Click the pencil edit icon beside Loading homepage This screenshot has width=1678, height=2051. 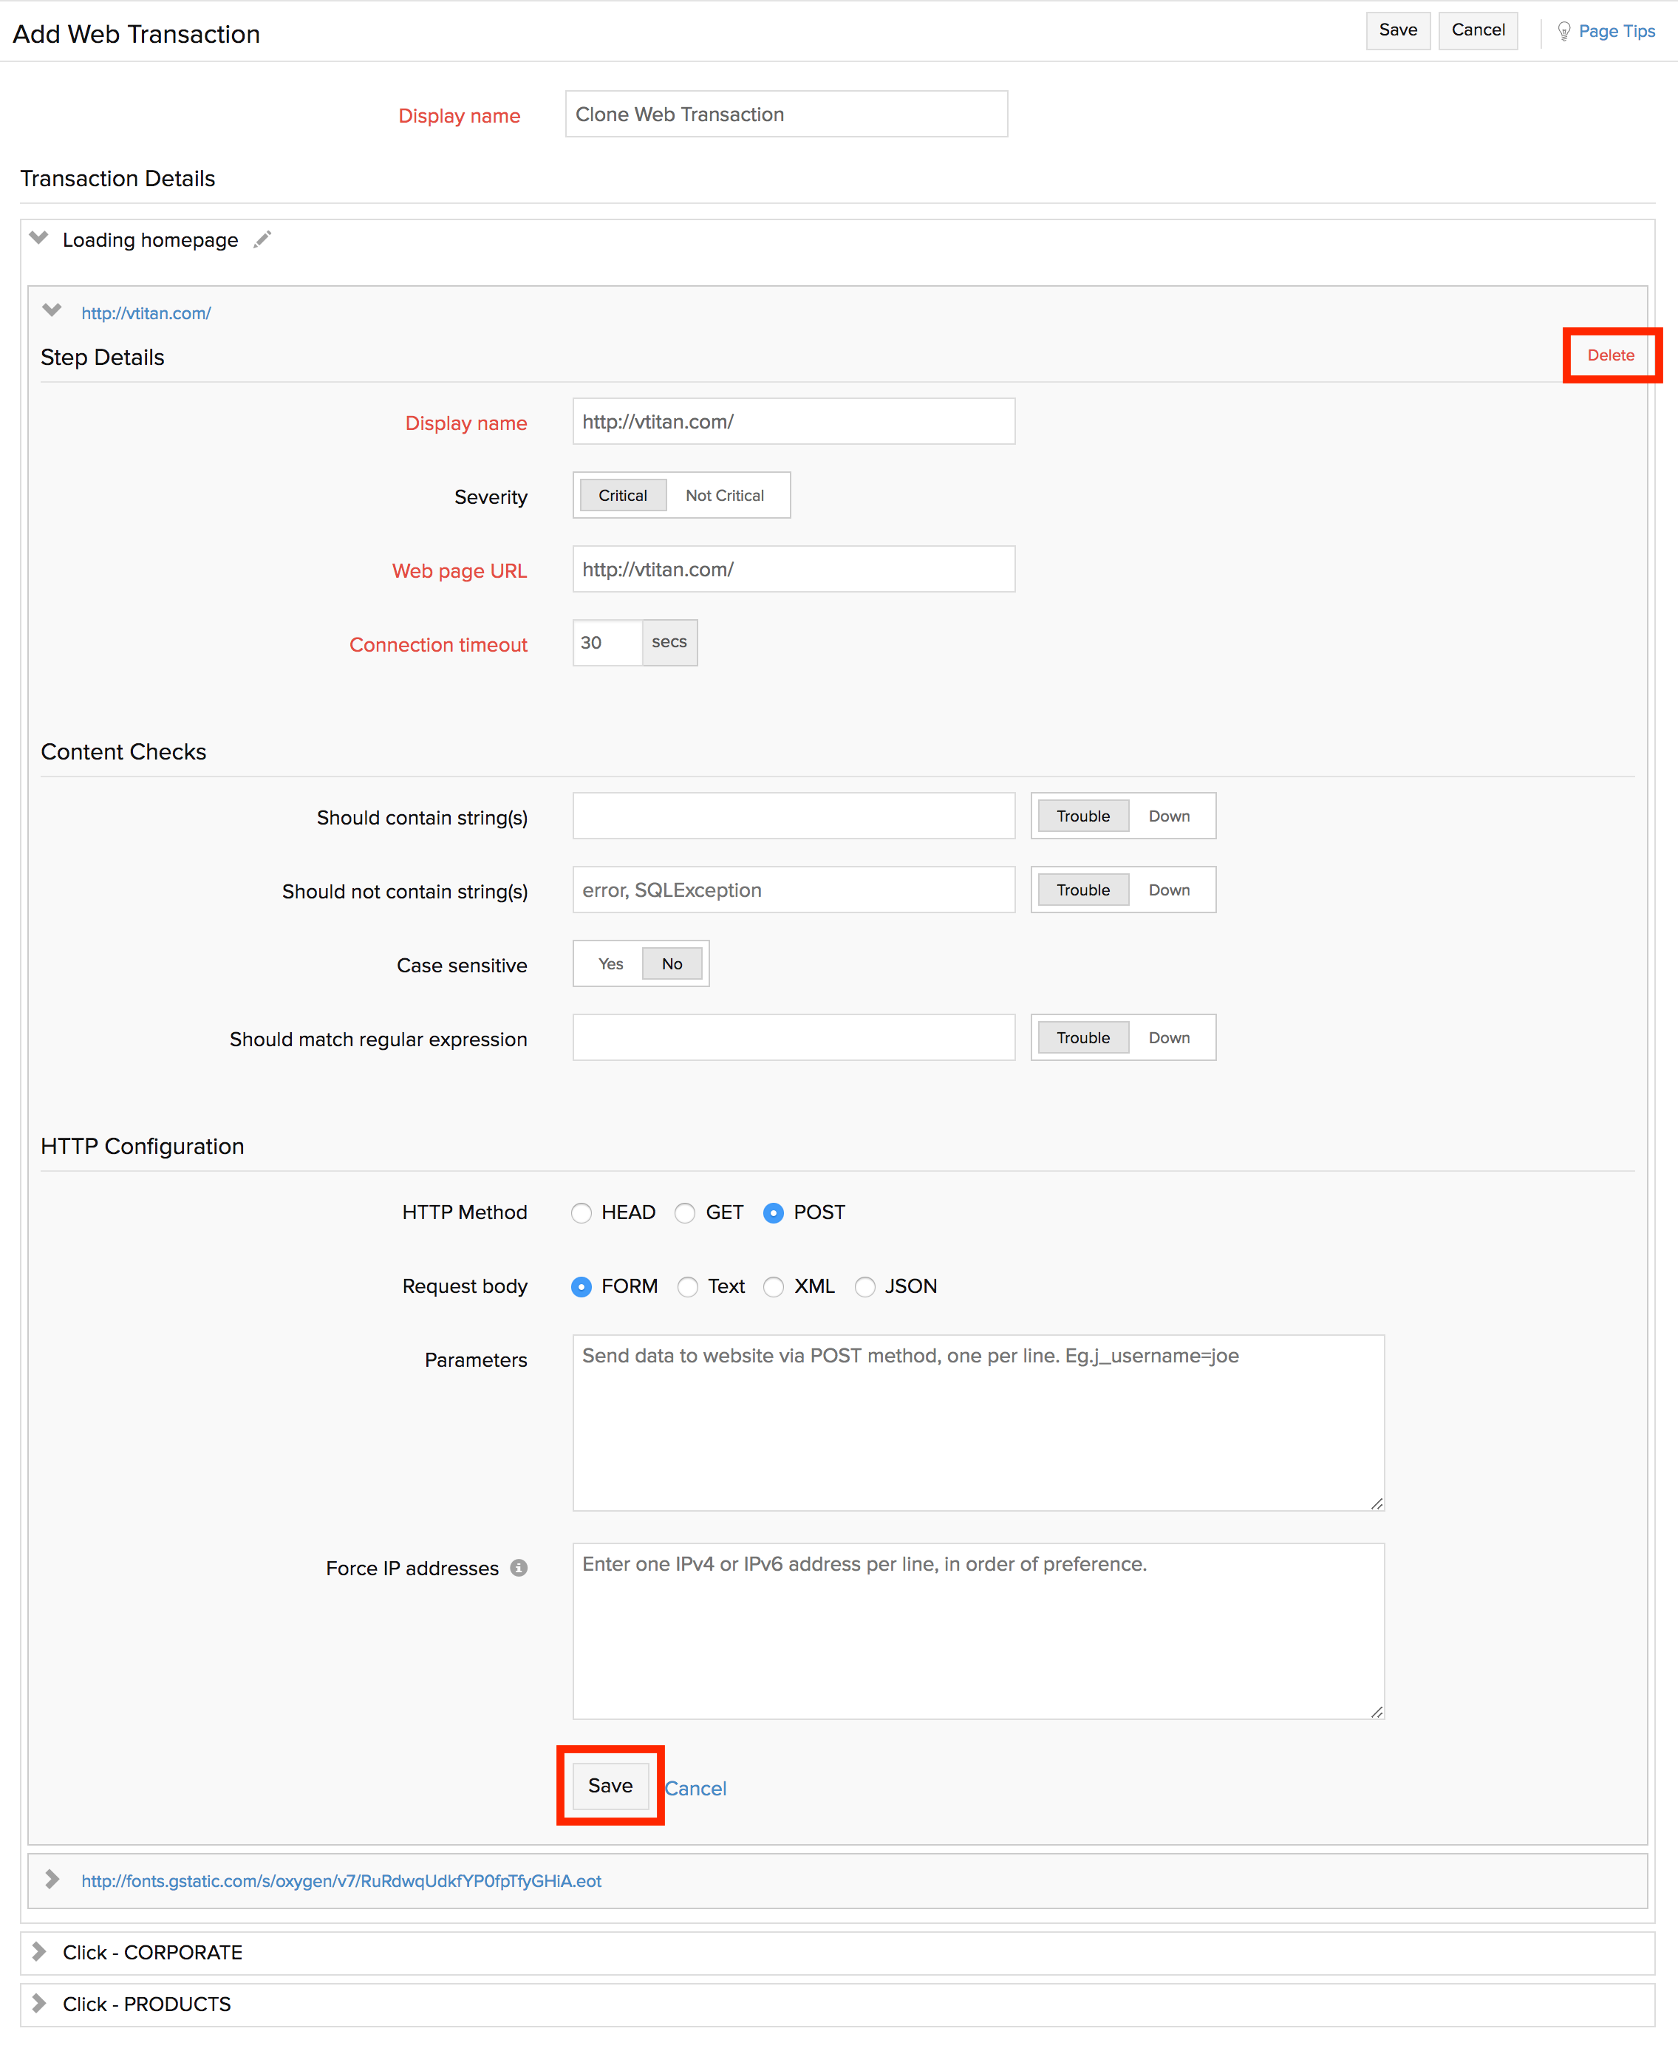[262, 239]
